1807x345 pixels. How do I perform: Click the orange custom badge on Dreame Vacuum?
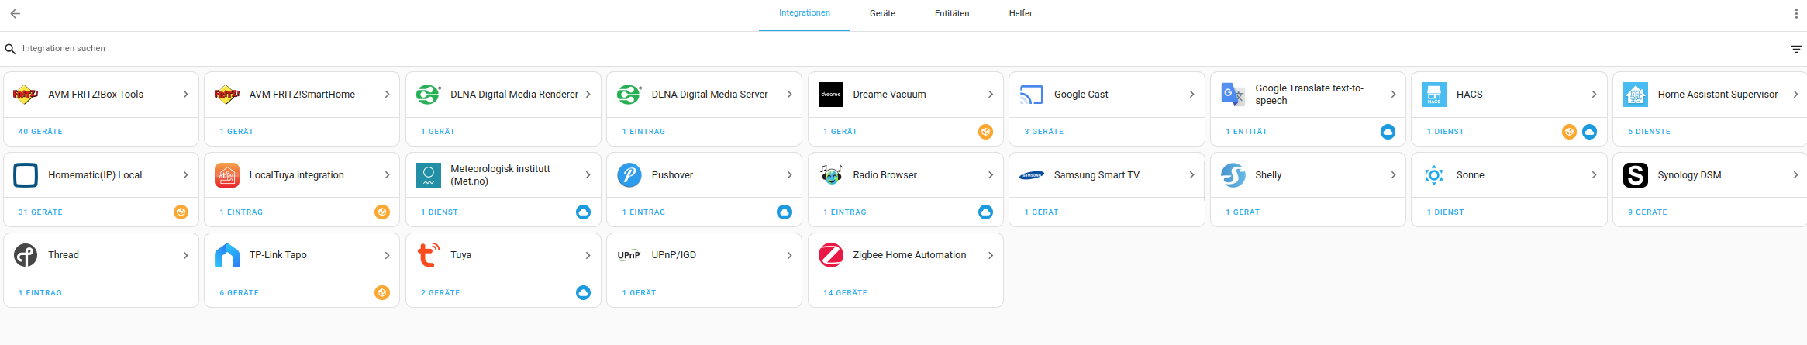[x=985, y=132]
